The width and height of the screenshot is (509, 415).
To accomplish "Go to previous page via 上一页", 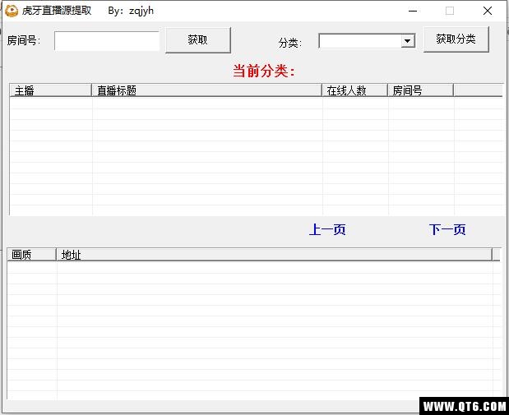I will tap(327, 229).
